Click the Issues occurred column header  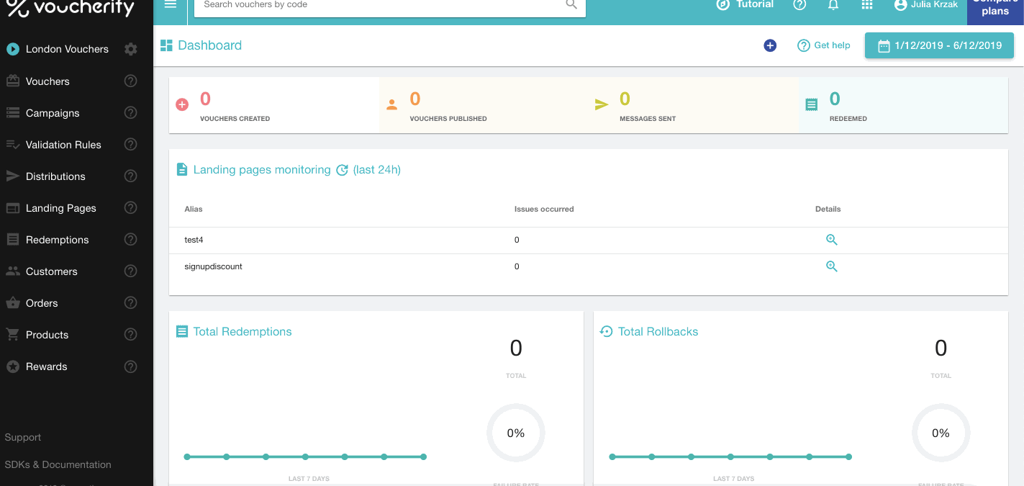(544, 209)
